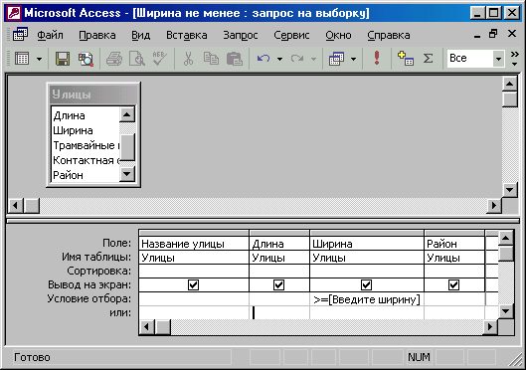Open Print Preview icon
The height and width of the screenshot is (370, 526).
pyautogui.click(x=137, y=59)
